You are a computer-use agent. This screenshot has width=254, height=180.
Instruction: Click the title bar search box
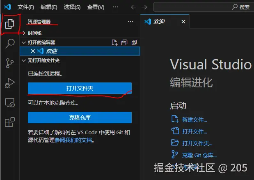tap(204, 7)
